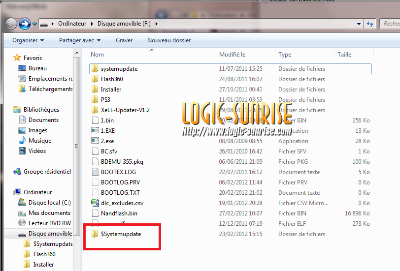Click Favoris in navigation pane
Viewport: 400px width, 271px height.
[33, 58]
